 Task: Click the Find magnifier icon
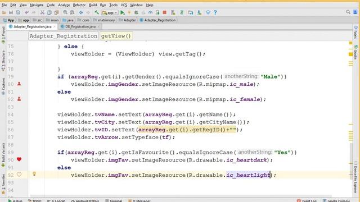(x=65, y=12)
